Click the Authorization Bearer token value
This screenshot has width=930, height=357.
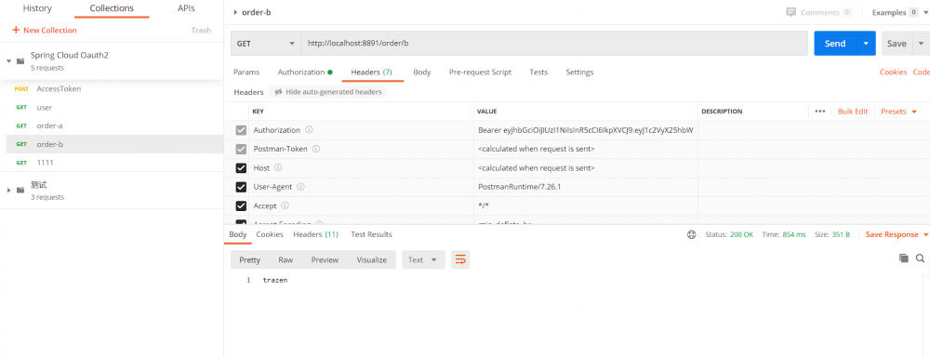click(586, 130)
